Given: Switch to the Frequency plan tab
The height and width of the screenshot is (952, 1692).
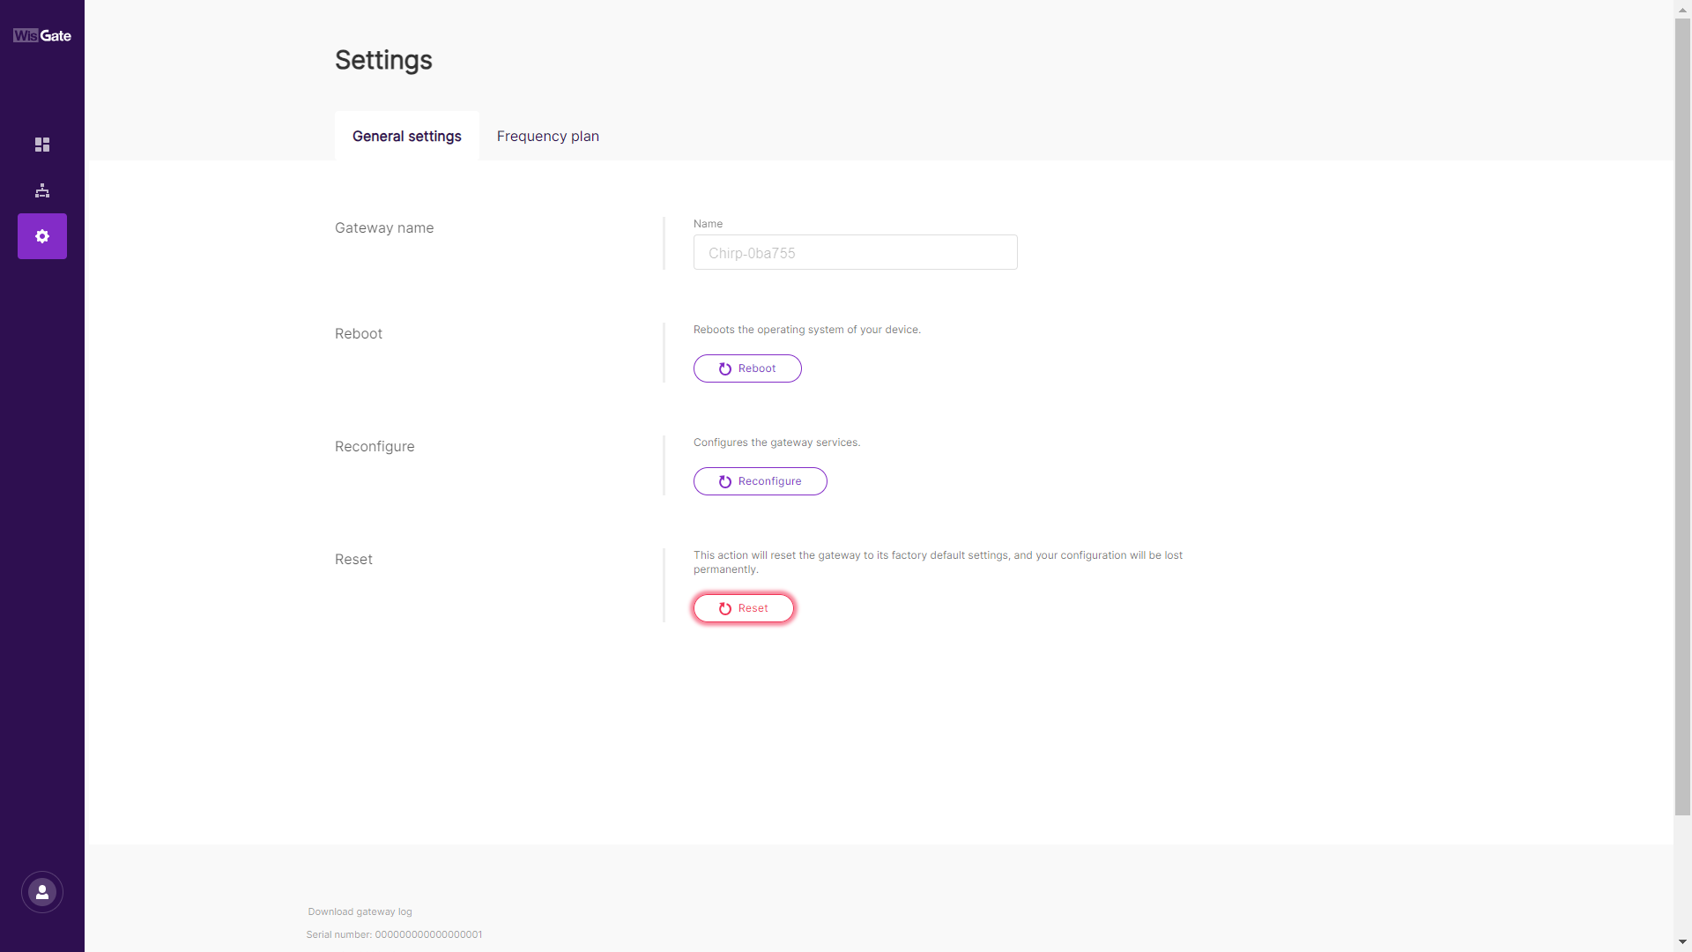Looking at the screenshot, I should point(548,136).
